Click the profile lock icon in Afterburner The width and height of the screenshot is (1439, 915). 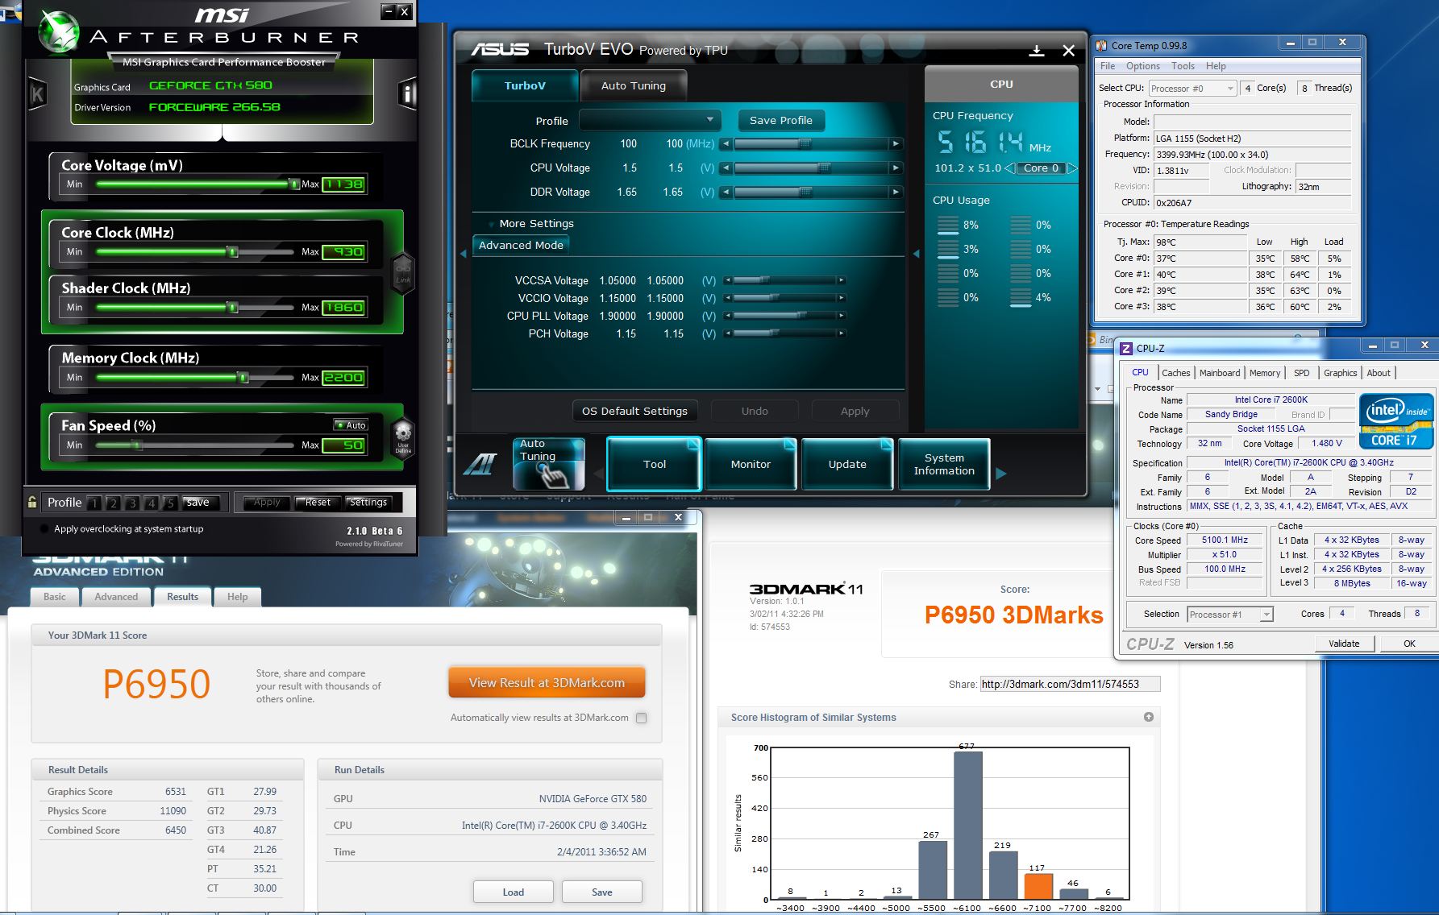(32, 502)
